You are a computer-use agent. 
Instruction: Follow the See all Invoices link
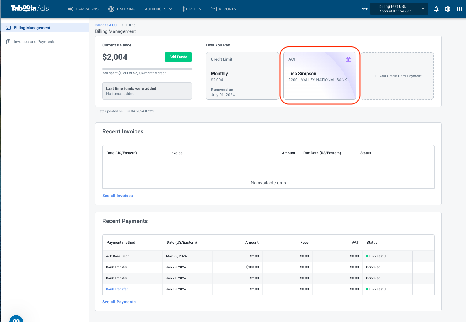pyautogui.click(x=118, y=196)
